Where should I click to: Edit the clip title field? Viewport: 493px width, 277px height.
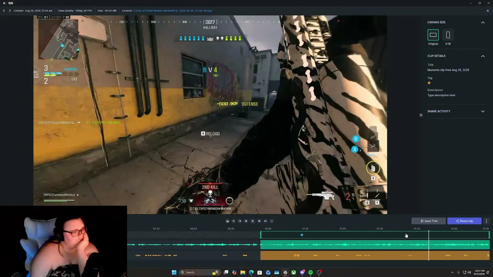[448, 70]
